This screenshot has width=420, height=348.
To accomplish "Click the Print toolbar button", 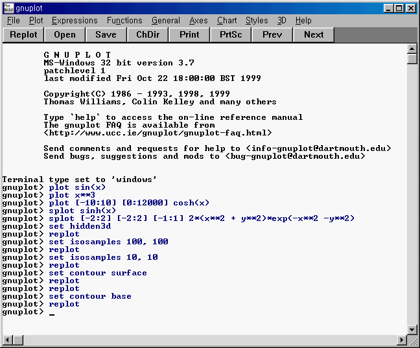I will [189, 35].
